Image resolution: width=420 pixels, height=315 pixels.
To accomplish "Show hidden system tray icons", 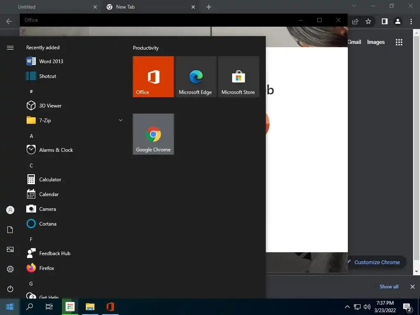I will pyautogui.click(x=347, y=307).
